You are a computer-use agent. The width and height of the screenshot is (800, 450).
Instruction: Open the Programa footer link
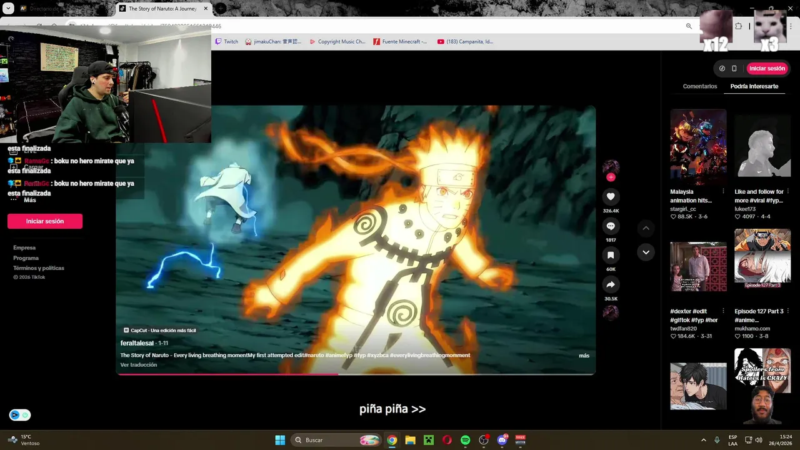pyautogui.click(x=26, y=257)
